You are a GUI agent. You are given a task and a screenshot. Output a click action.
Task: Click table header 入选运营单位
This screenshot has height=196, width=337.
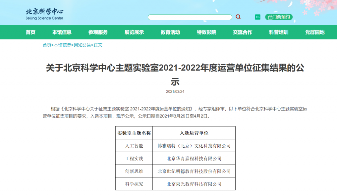(x=194, y=133)
